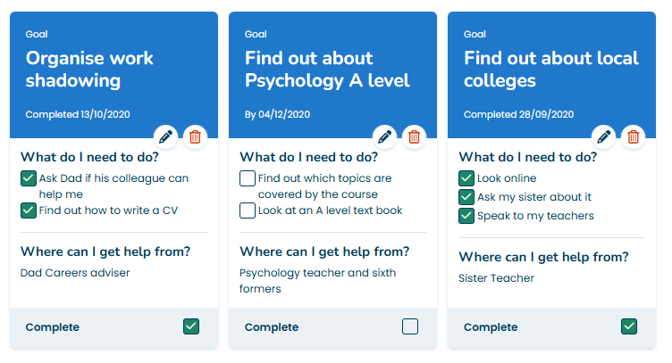Image resolution: width=672 pixels, height=363 pixels.
Task: Toggle Complete checkbox for local colleges goal
Action: click(x=629, y=326)
